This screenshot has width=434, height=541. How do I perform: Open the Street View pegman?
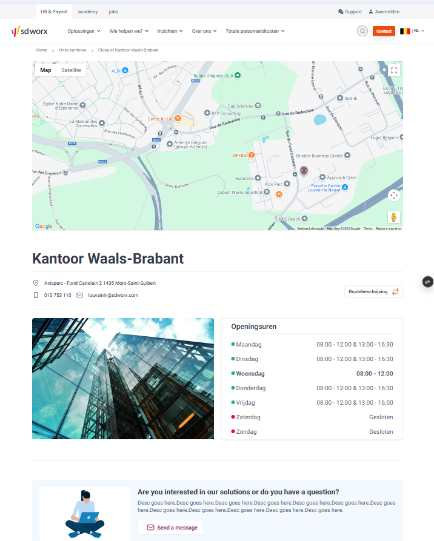(x=393, y=217)
